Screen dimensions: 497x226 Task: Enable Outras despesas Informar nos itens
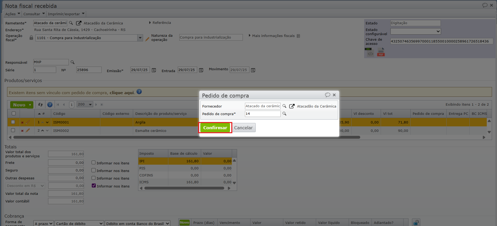click(93, 178)
